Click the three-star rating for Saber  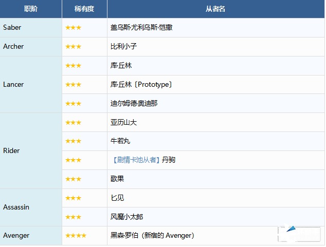pos(73,28)
